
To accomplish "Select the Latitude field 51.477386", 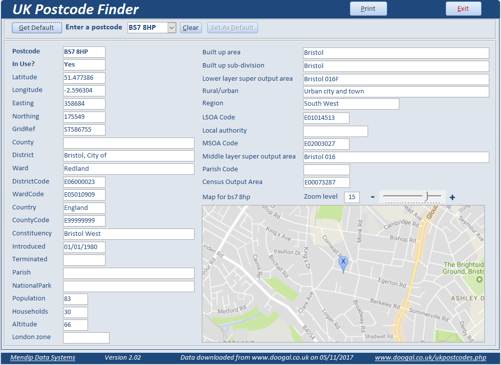I will tap(84, 78).
